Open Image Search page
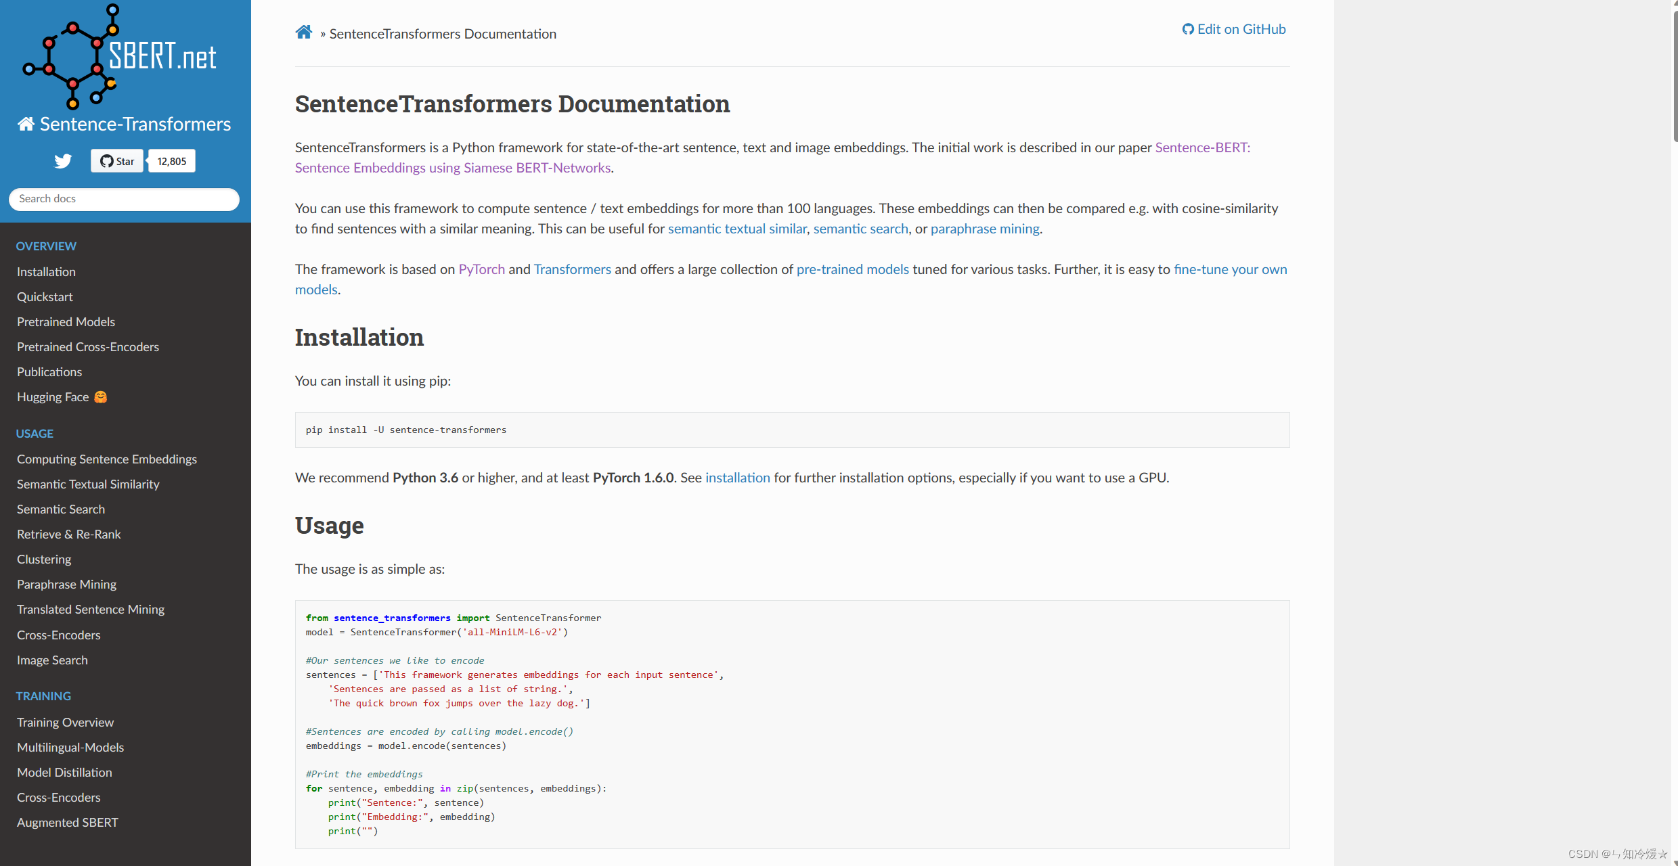Image resolution: width=1678 pixels, height=866 pixels. coord(52,660)
